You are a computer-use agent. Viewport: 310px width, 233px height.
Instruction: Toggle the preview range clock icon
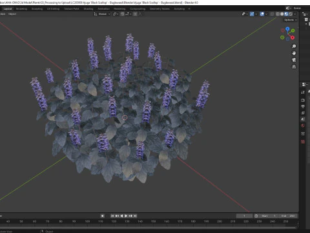click(256, 216)
